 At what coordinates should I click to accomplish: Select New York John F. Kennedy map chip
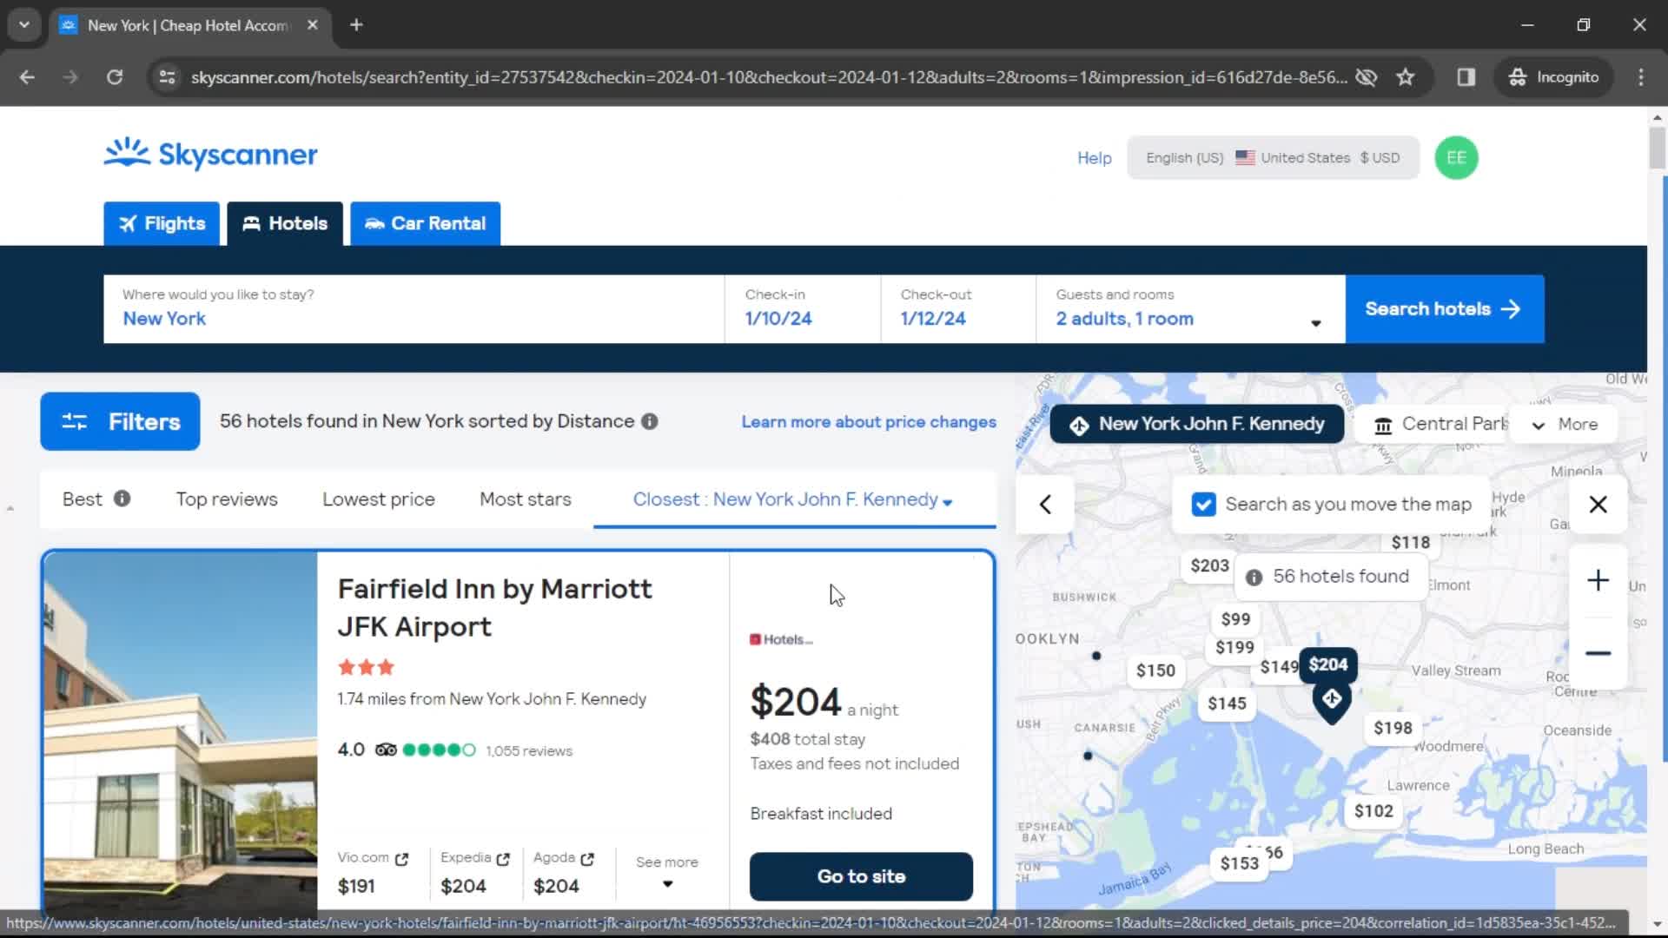tap(1197, 425)
